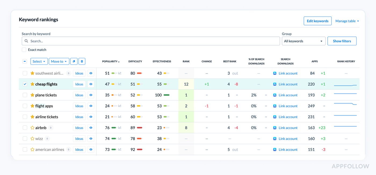Click the effectiveness bar for plane tickets
The width and height of the screenshot is (376, 175).
click(x=167, y=95)
